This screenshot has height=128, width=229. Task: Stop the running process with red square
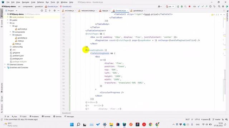(x=189, y=6)
